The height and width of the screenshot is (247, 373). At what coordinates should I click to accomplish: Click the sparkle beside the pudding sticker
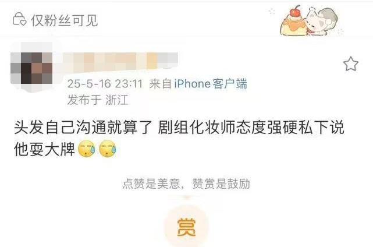271,11
